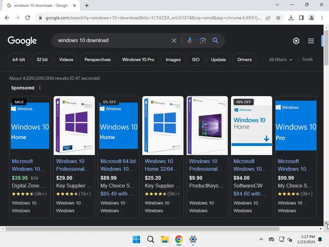This screenshot has width=329, height=247.
Task: Click the $85.49 with discount offer
Action: tap(117, 194)
